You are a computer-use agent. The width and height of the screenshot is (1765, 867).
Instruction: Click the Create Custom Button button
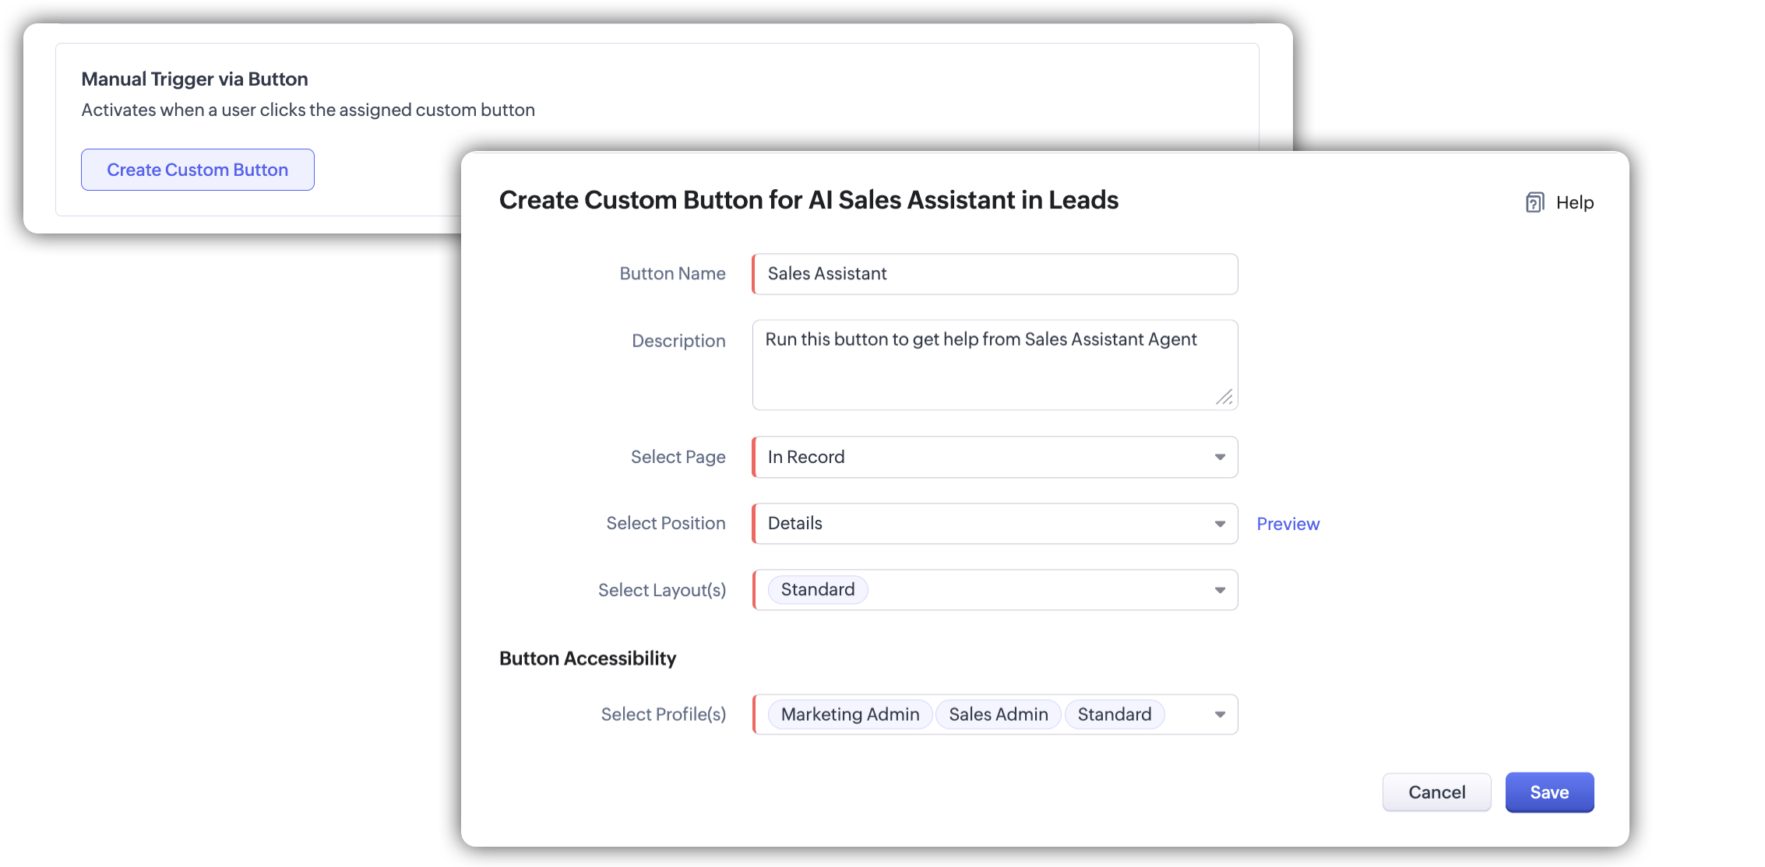click(x=198, y=170)
